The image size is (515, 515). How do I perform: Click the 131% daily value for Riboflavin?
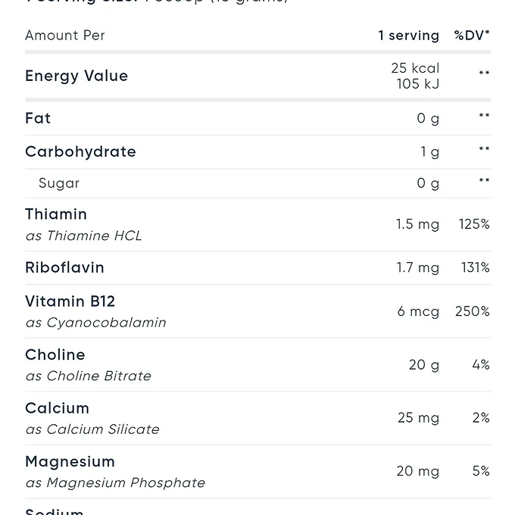475,267
